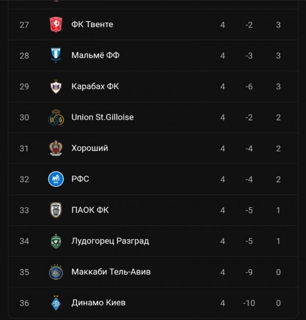
Task: Click position number 33 in the standings
Action: [x=24, y=210]
